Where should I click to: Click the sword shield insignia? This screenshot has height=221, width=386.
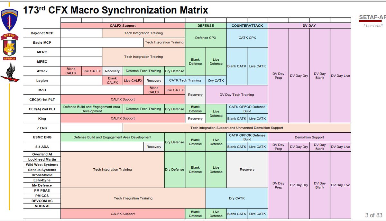[x=10, y=19]
